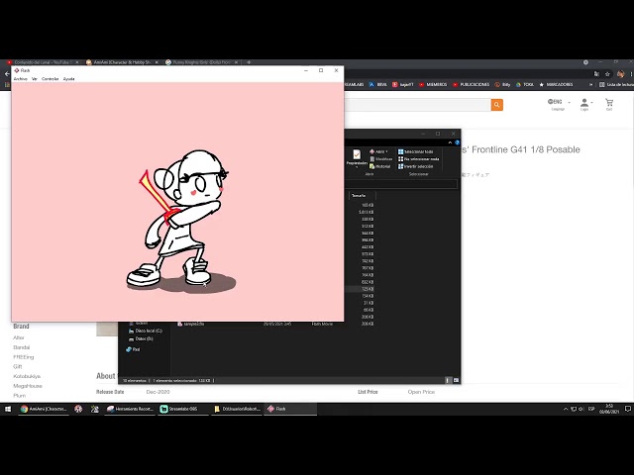Open the Lista de lectura panel
Image resolution: width=634 pixels, height=475 pixels.
coord(616,84)
